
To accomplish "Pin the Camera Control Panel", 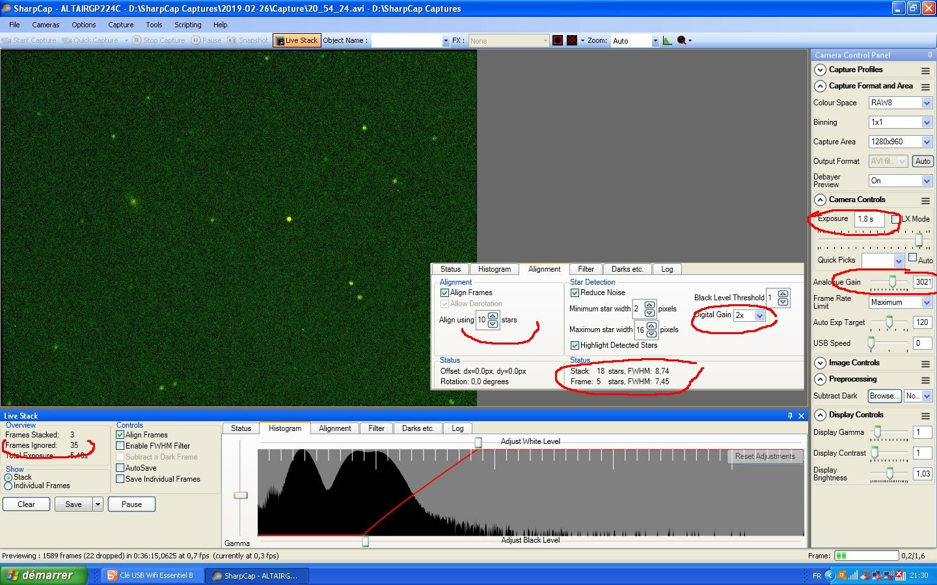I will (x=930, y=55).
